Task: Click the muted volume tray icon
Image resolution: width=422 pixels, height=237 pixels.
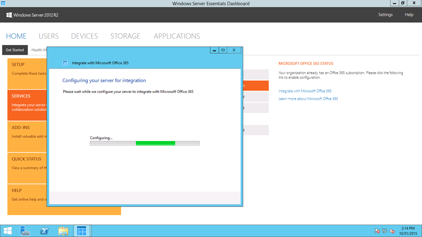Action: (x=392, y=231)
